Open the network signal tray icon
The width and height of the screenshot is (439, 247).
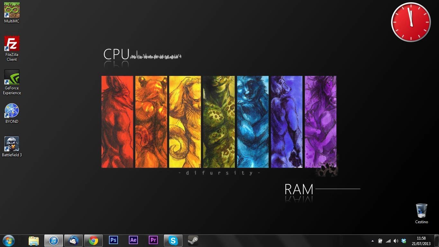(388, 241)
